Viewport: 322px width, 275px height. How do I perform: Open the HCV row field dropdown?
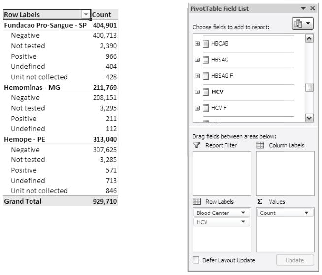click(243, 222)
